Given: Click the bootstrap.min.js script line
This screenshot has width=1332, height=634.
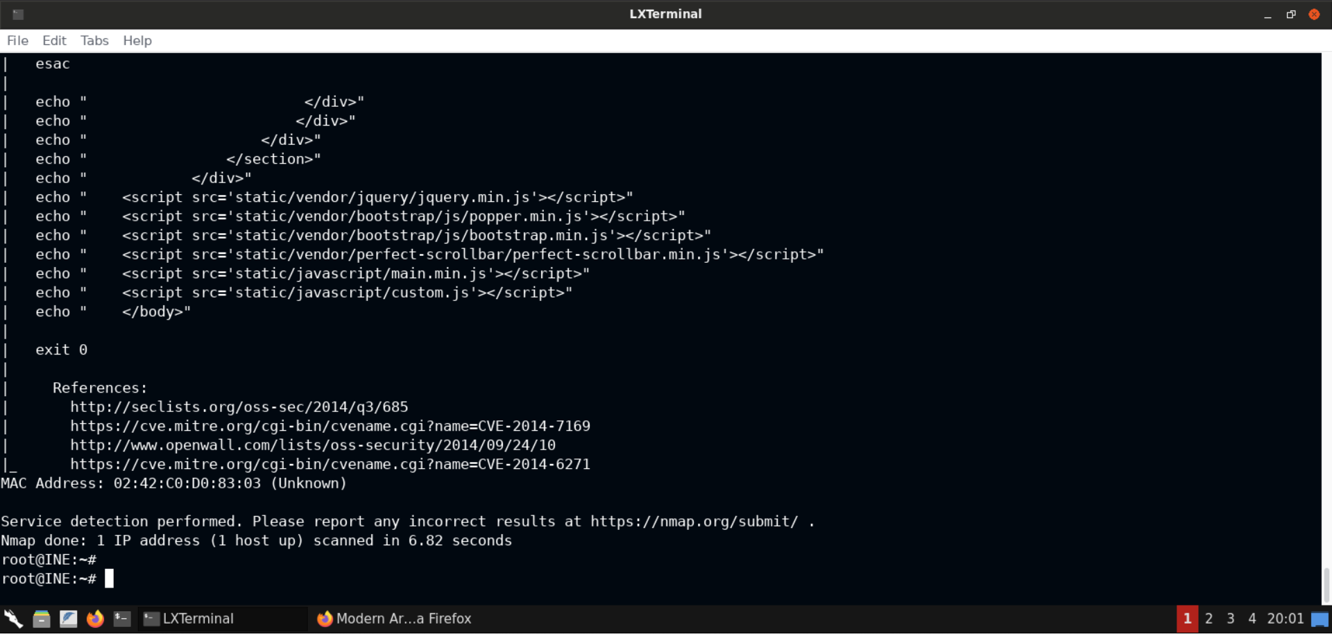Looking at the screenshot, I should [373, 235].
